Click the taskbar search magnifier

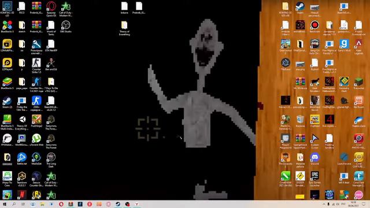(x=14, y=204)
